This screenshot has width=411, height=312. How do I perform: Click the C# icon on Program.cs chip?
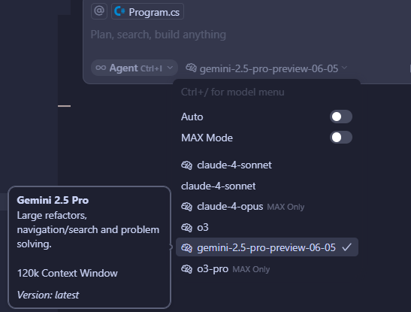(119, 11)
